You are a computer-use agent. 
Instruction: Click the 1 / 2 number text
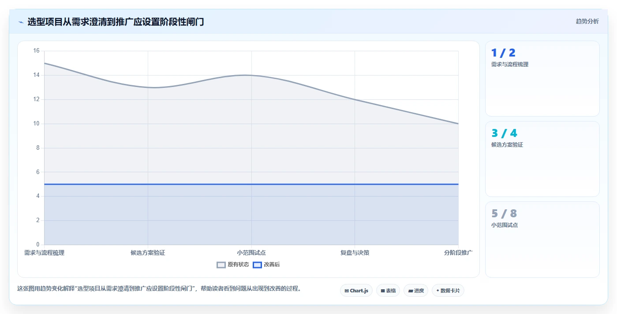[503, 53]
